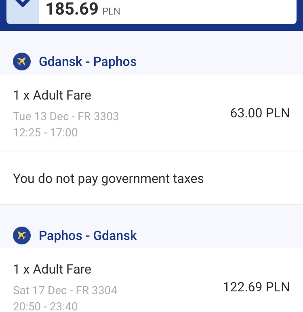This screenshot has width=303, height=312.
Task: Tap the Sat 17 Dec - FR 3304 details
Action: (x=65, y=290)
